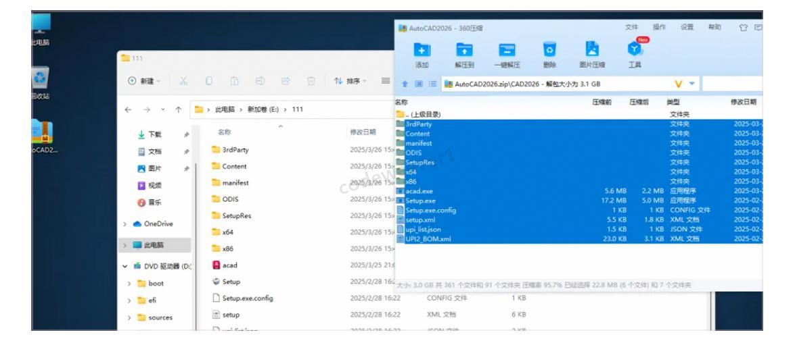Click the up-level blue arrow in 360压缩
This screenshot has width=795, height=341.
click(x=405, y=84)
